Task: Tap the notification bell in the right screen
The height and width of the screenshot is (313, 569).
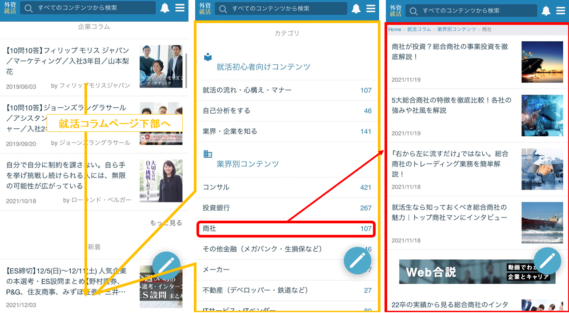Action: click(x=546, y=11)
